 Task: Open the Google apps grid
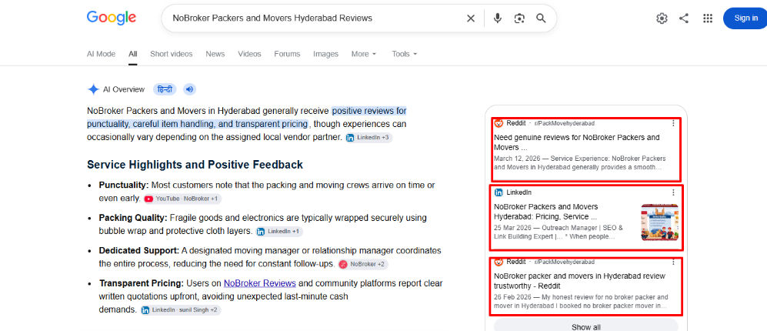(707, 18)
